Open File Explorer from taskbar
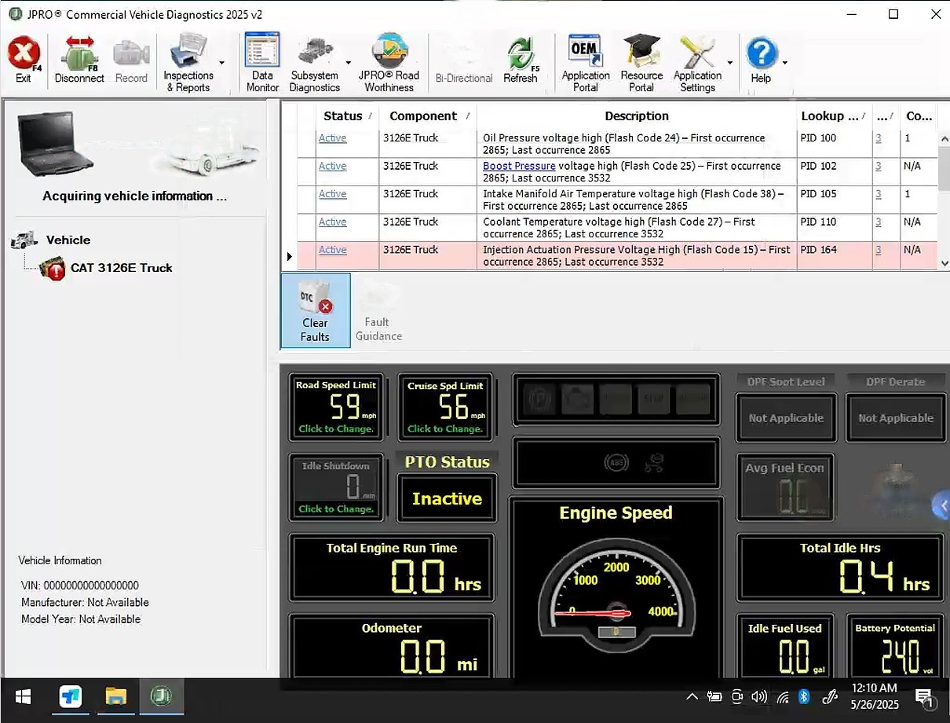The height and width of the screenshot is (723, 950). [116, 697]
